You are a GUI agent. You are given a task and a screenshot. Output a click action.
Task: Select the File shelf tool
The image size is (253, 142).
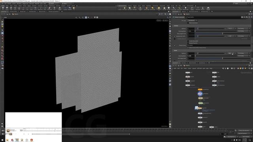pyautogui.click(x=74, y=8)
